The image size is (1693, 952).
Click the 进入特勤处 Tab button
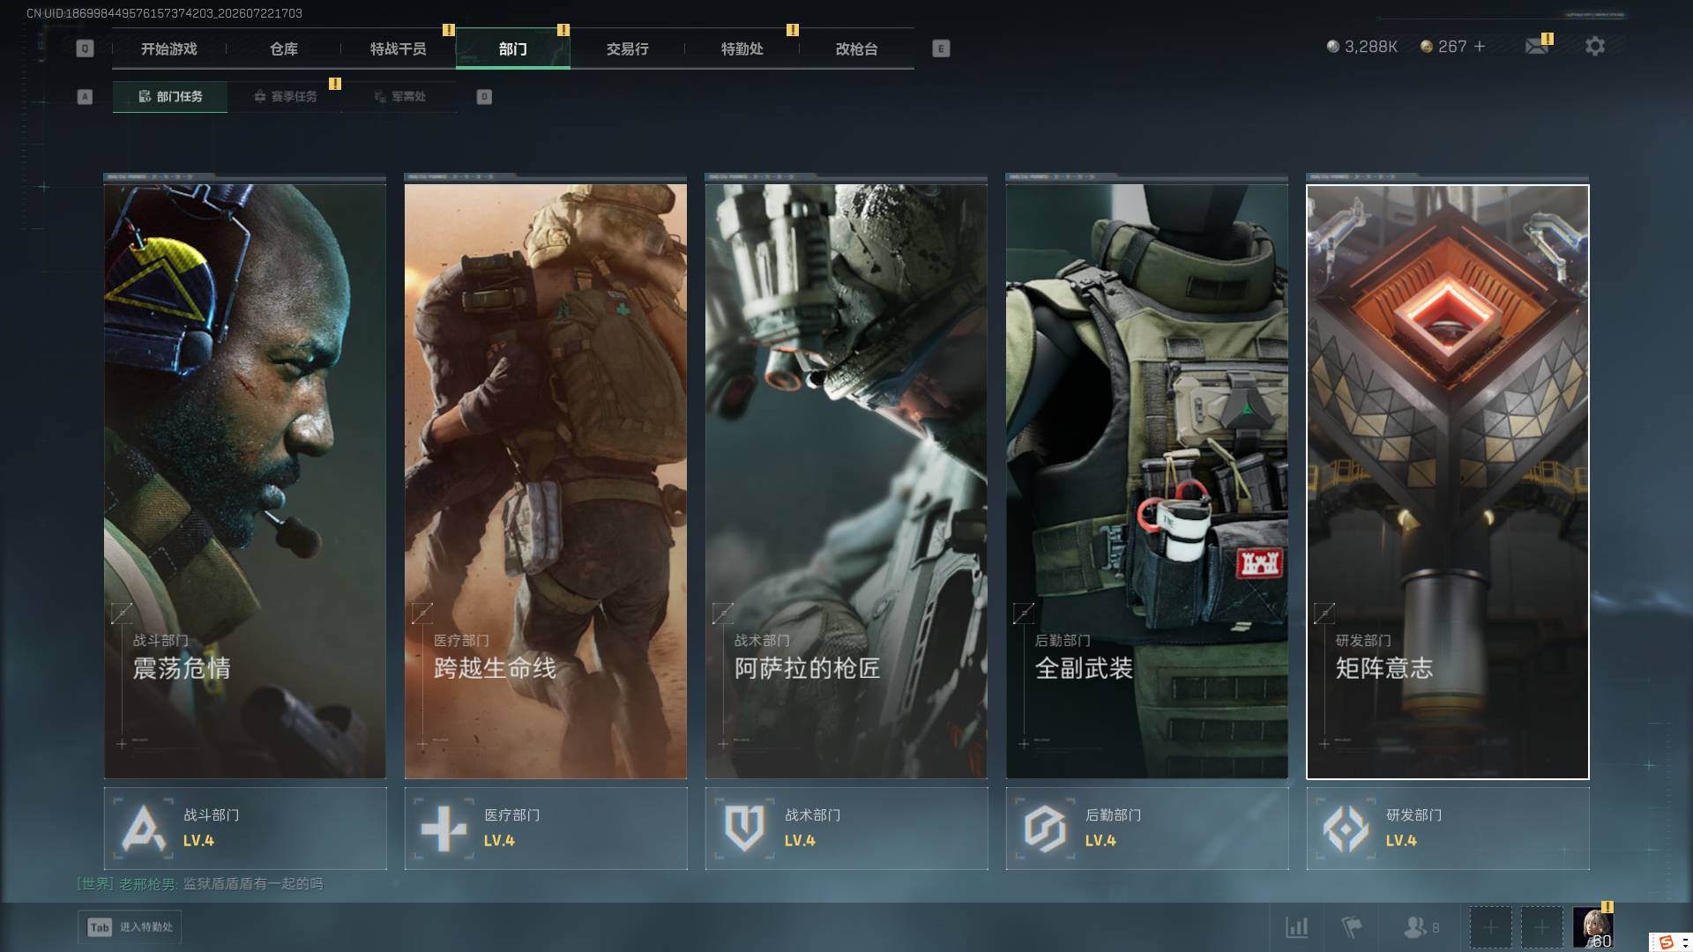130,927
